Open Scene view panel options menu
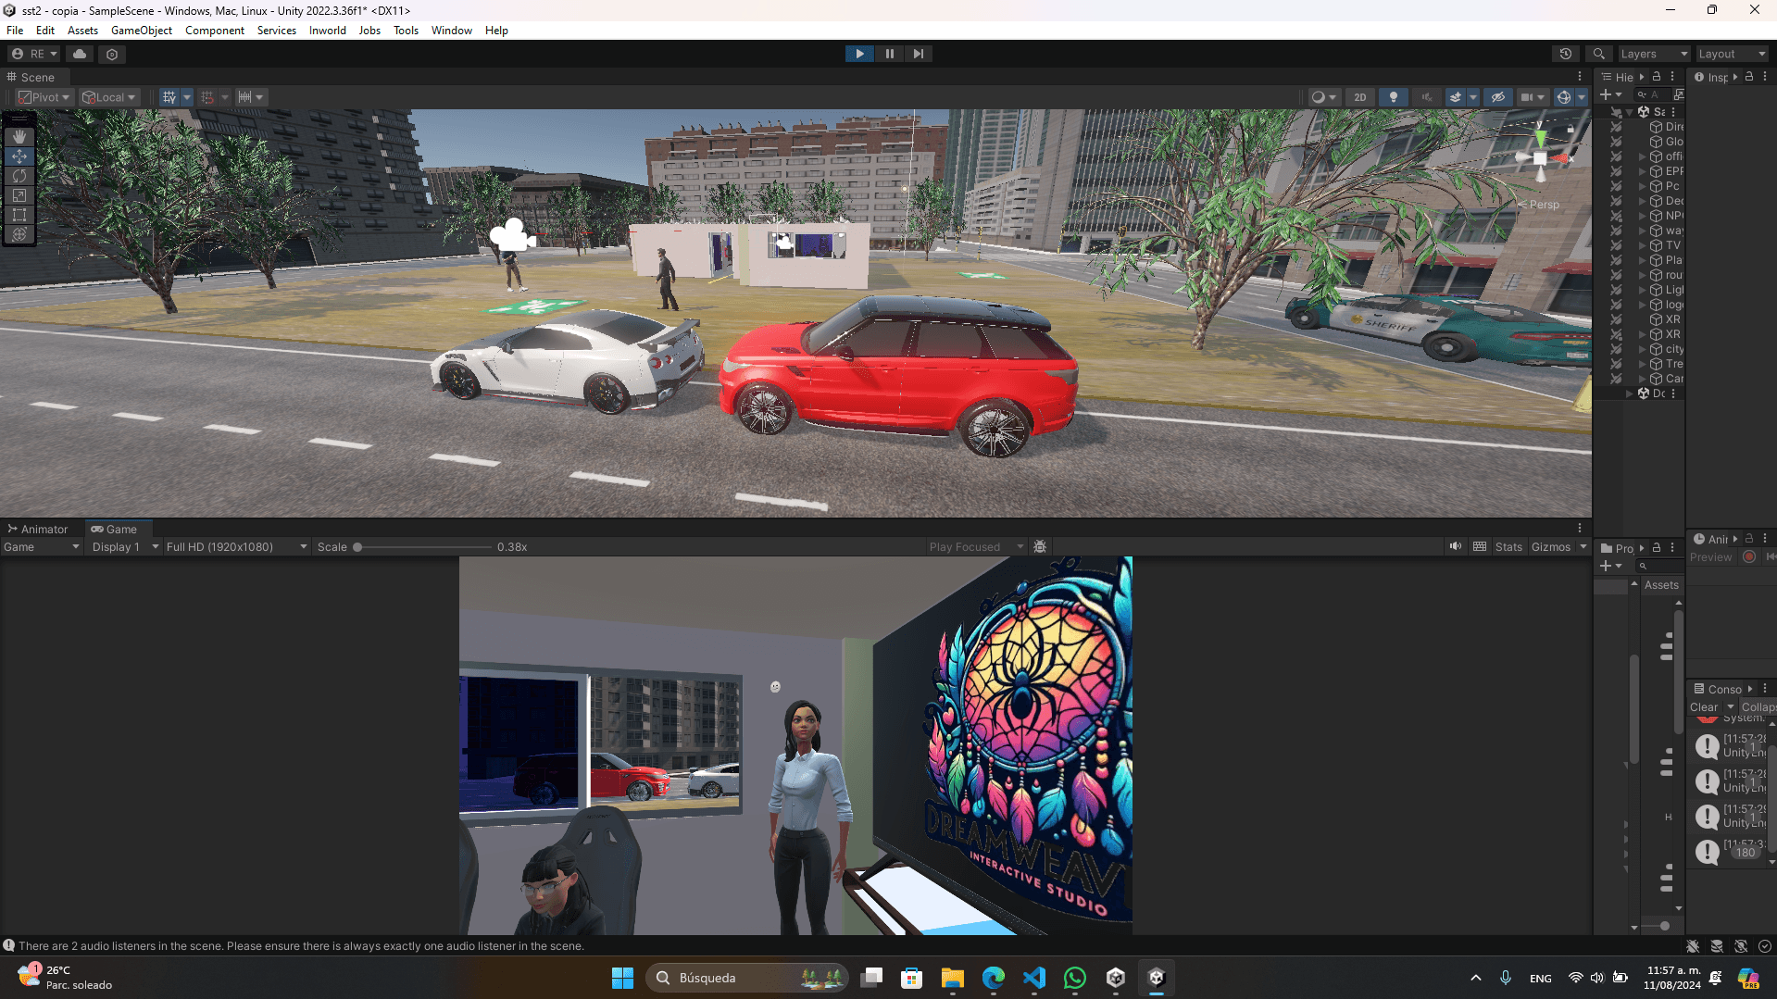 (1580, 77)
